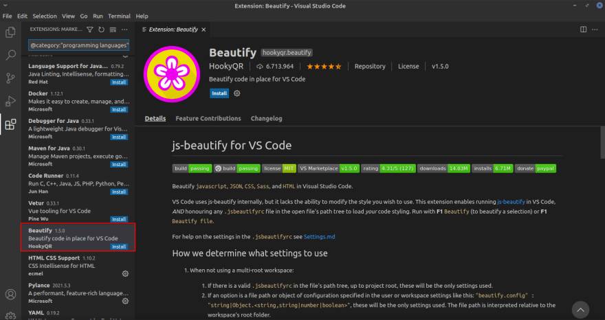Image resolution: width=605 pixels, height=320 pixels.
Task: Open the License link
Action: coord(408,67)
